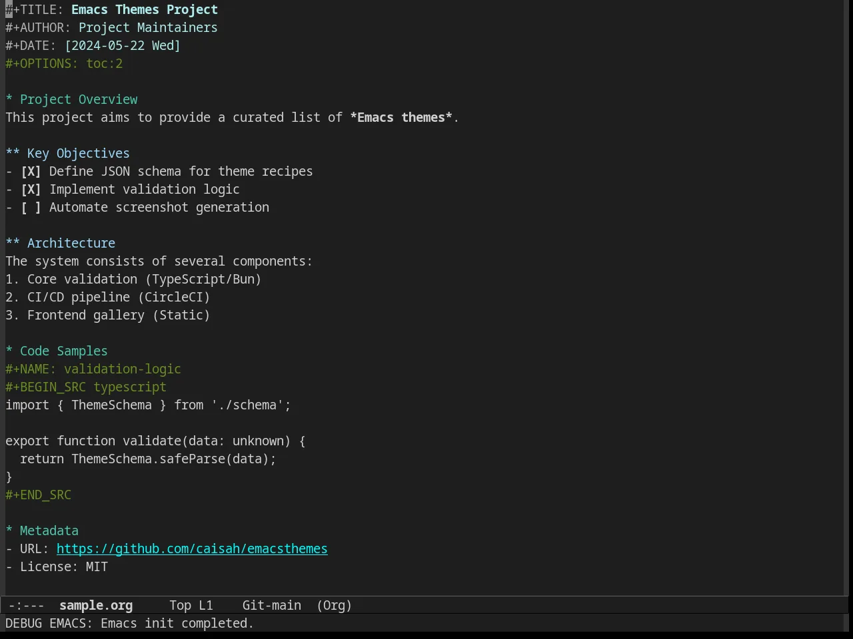Collapse the Code Samples heading star
This screenshot has height=639, width=853.
coord(9,351)
